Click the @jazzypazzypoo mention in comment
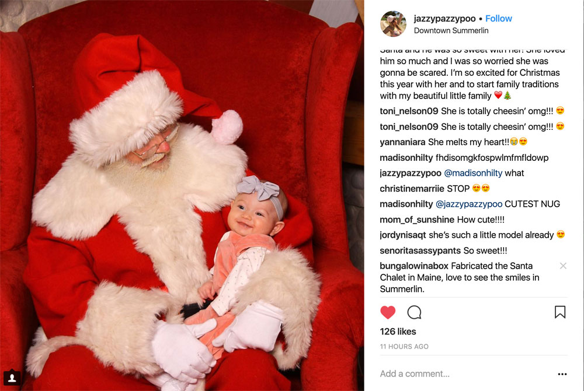The height and width of the screenshot is (391, 584). click(469, 204)
